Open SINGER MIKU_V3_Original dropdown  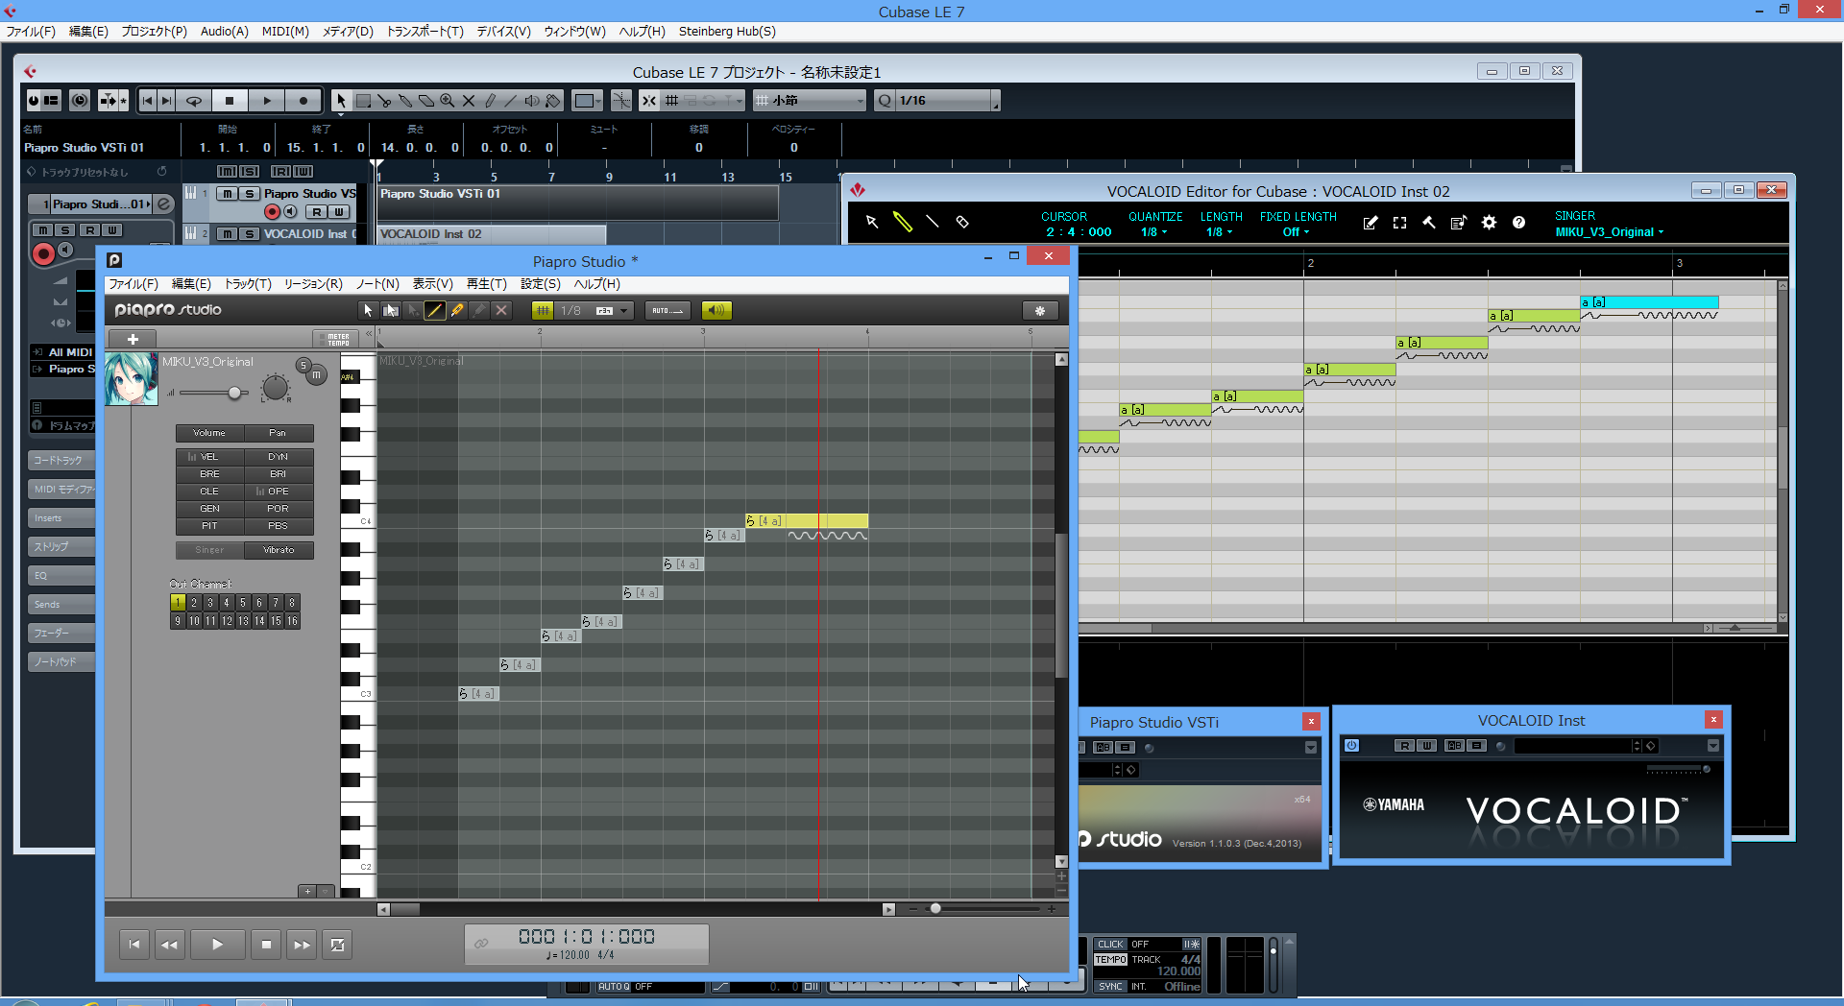[x=1610, y=232]
